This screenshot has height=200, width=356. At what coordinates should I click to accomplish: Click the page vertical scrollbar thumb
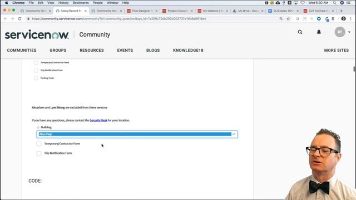354,69
